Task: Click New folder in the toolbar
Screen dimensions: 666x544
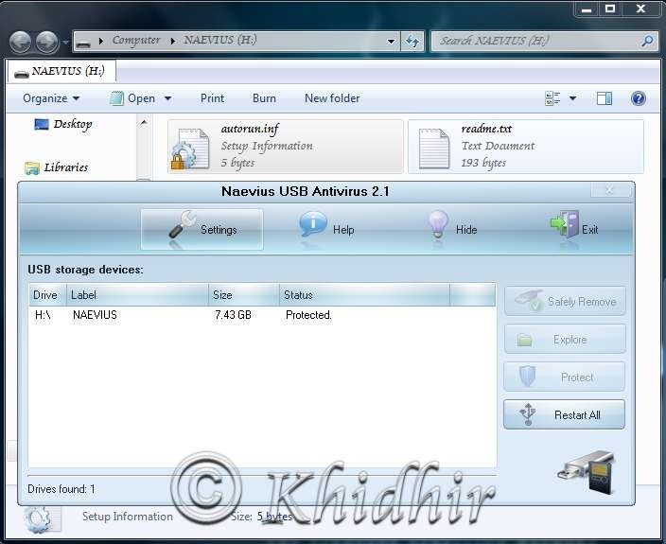Action: 332,98
